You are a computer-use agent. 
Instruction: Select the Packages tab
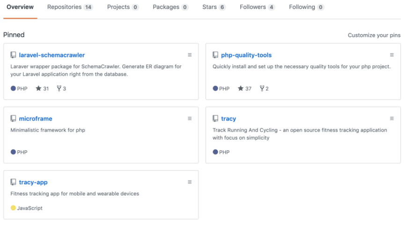click(170, 7)
